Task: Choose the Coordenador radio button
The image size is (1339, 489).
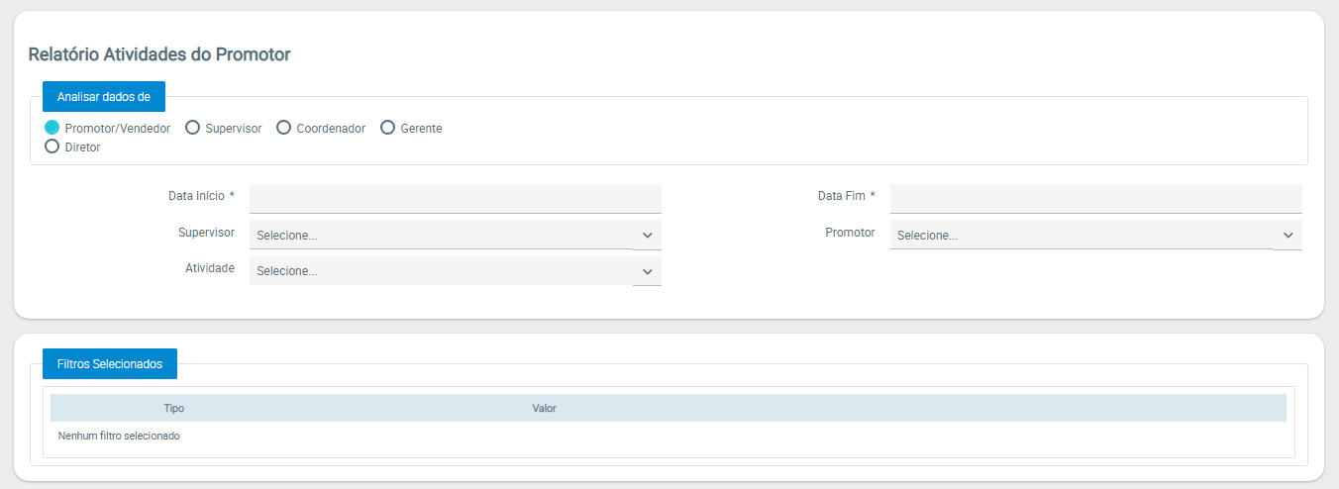Action: [x=284, y=128]
